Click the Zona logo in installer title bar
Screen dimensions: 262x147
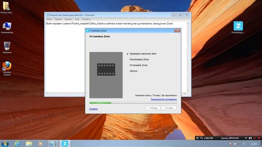click(x=87, y=31)
